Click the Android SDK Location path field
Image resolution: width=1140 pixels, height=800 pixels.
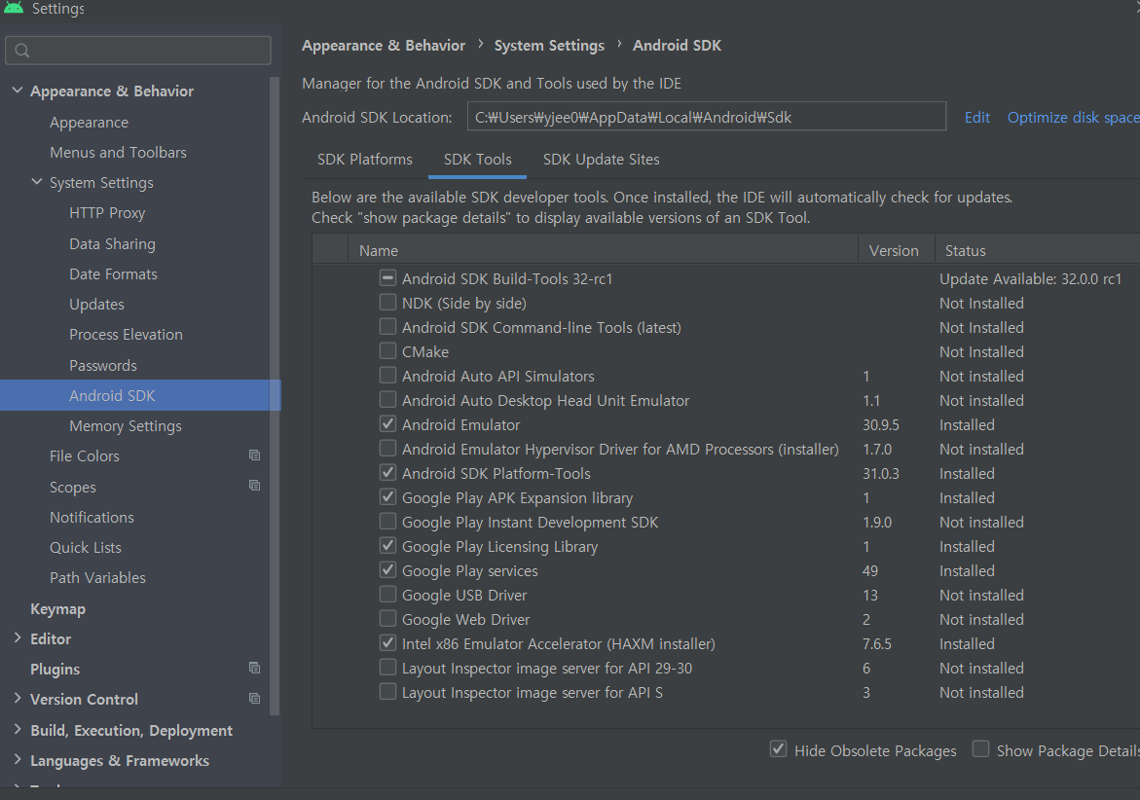point(706,116)
